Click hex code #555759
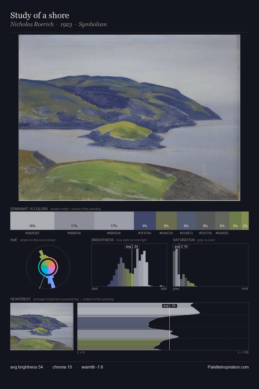The width and height of the screenshot is (259, 389). (205, 233)
